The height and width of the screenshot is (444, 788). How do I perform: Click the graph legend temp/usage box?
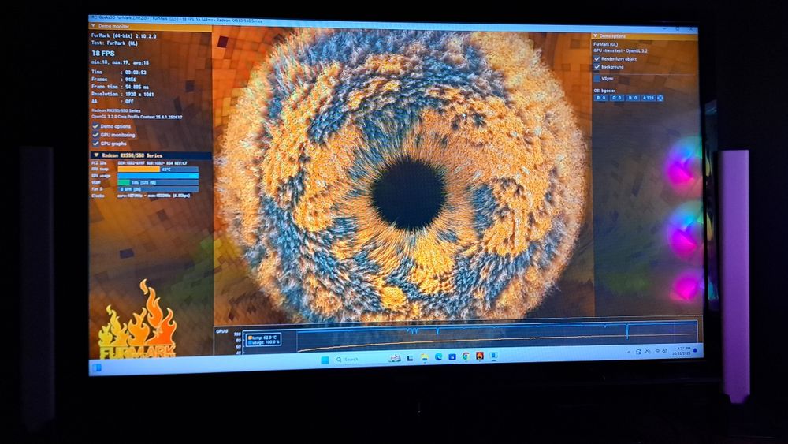click(x=264, y=339)
